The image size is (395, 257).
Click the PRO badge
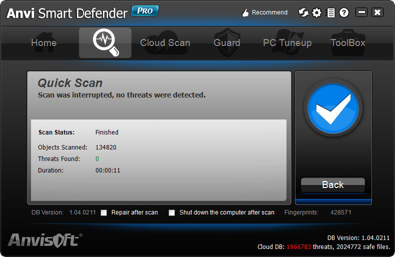[x=145, y=10]
